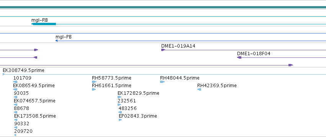Click the RH58773.5prime feature arrow
Viewport: 326px width, 137px height.
click(x=94, y=82)
